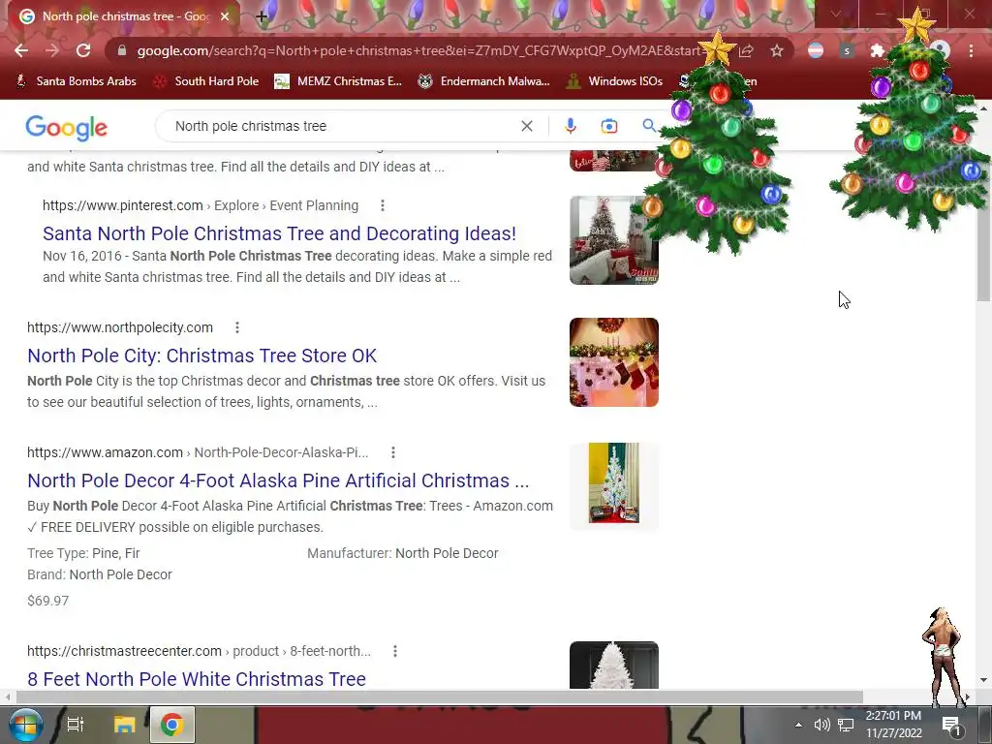Clear the search query with the X

pyautogui.click(x=526, y=126)
